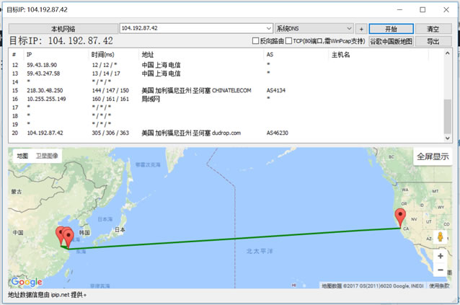Click hop 14 row number
This screenshot has width=460, height=305.
[15, 81]
